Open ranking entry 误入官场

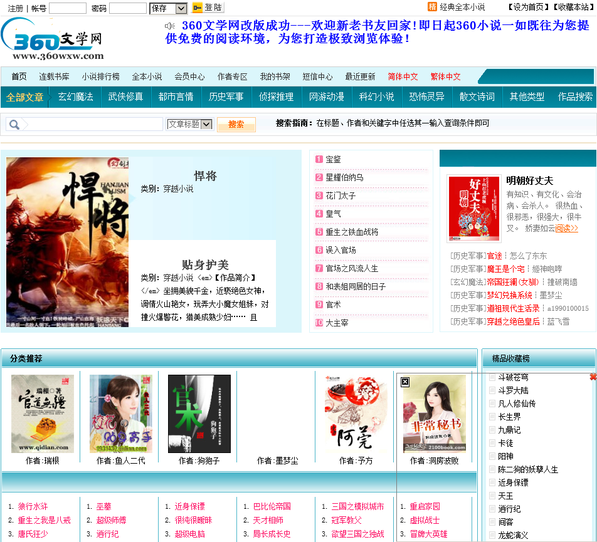(341, 250)
